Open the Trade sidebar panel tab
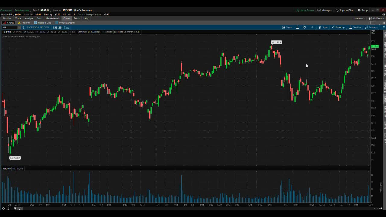 pos(384,35)
